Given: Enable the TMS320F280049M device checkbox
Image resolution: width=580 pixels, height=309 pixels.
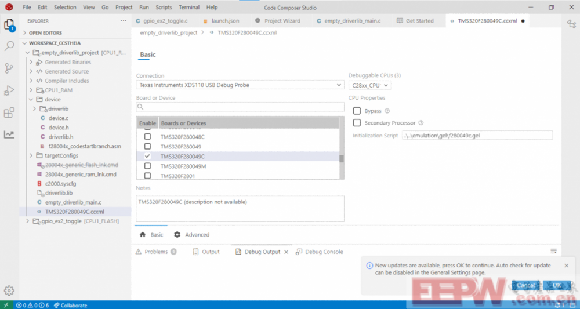Looking at the screenshot, I should 147,166.
